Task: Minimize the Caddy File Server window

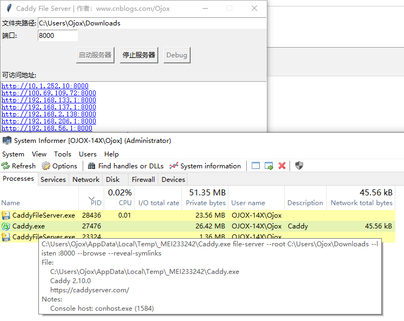Action: click(x=205, y=8)
